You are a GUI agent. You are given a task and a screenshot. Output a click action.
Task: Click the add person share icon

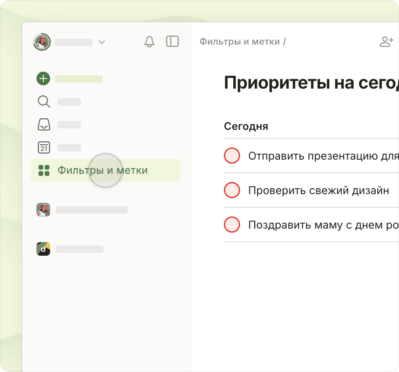coord(386,42)
